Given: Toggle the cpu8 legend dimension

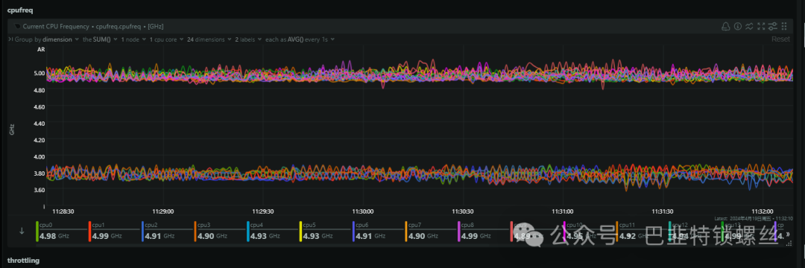Looking at the screenshot, I should [483, 231].
